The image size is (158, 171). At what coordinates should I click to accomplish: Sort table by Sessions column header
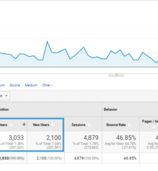click(x=78, y=125)
